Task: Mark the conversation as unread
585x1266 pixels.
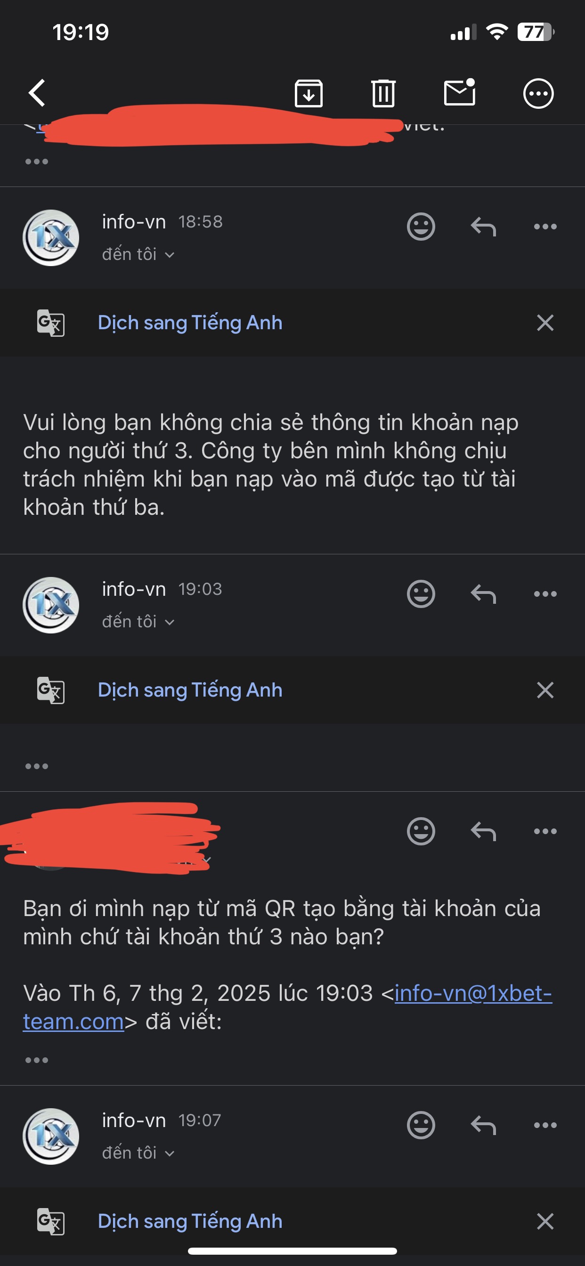Action: [x=460, y=92]
